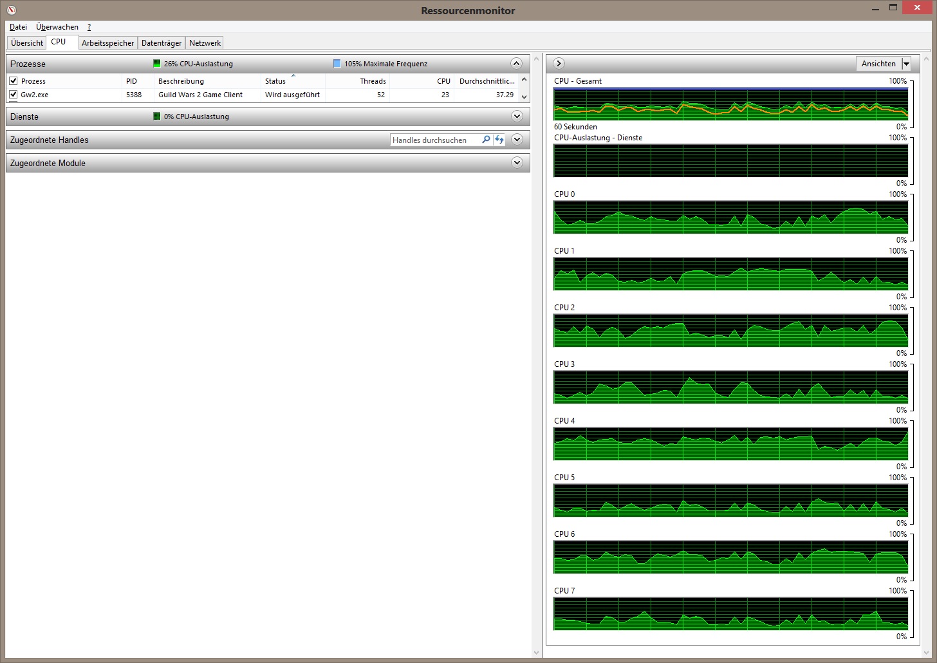This screenshot has height=663, width=937.
Task: Uncheck the Gw2.exe process checkbox
Action: 14,95
